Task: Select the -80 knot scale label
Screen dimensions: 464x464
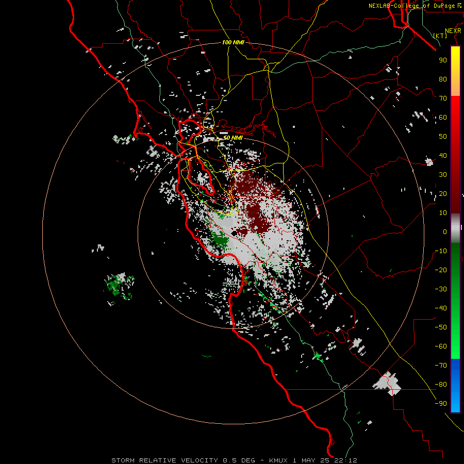Action: [x=441, y=385]
